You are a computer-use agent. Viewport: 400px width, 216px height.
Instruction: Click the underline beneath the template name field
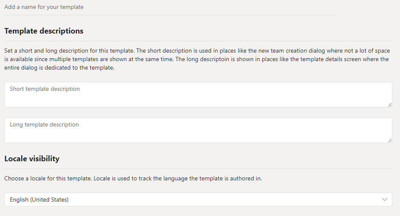[x=170, y=15]
